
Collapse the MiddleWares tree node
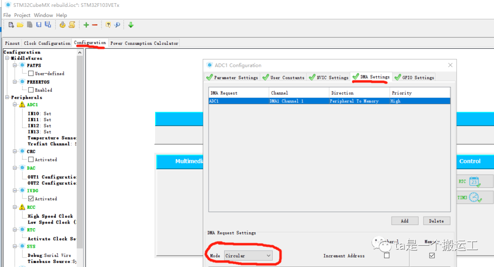7,58
